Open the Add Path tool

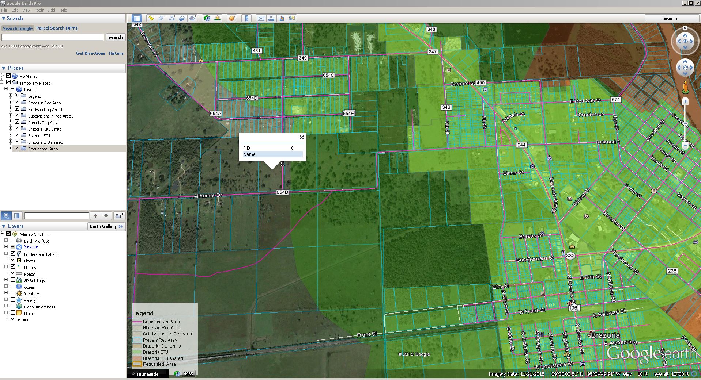point(172,18)
